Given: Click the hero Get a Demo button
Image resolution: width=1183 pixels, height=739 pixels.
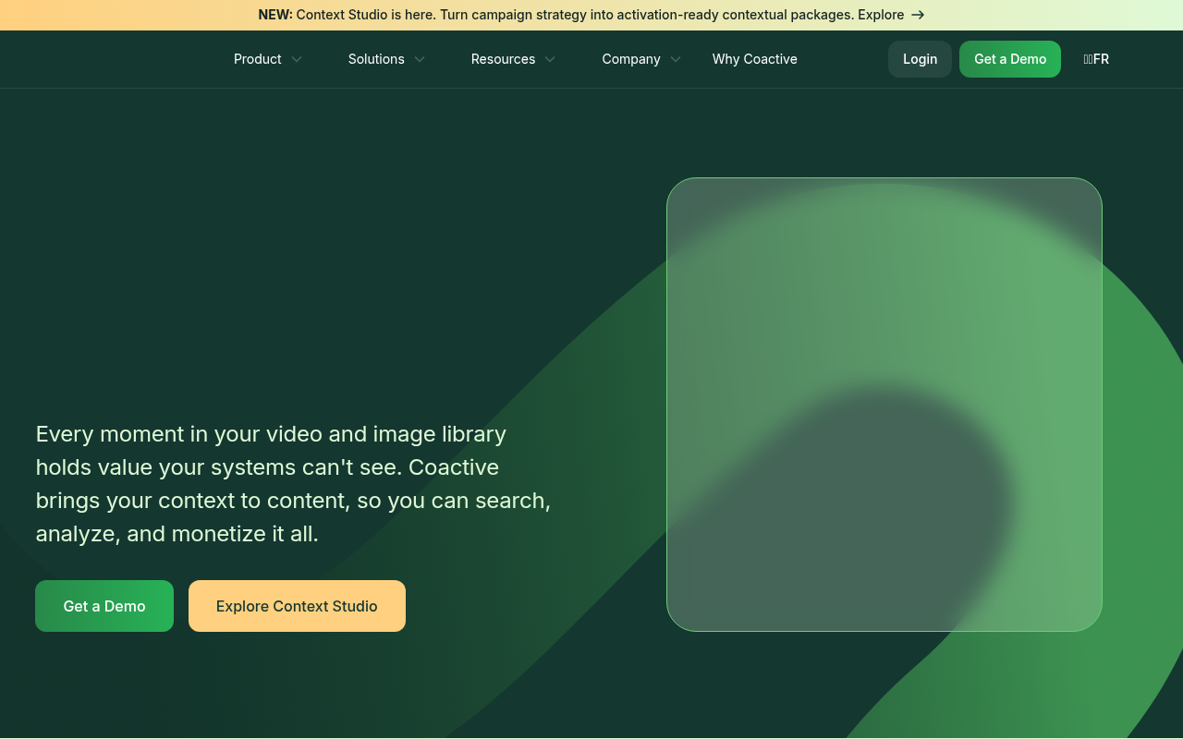Looking at the screenshot, I should pyautogui.click(x=104, y=606).
